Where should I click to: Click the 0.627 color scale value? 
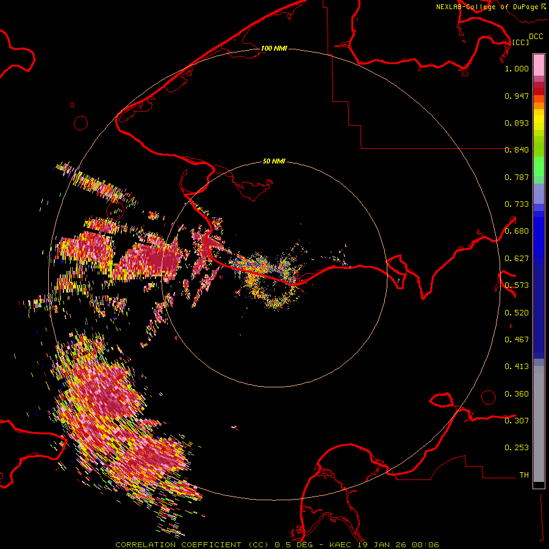click(x=517, y=259)
